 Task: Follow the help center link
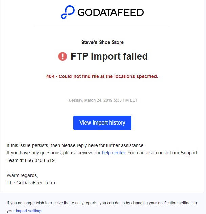point(113,153)
